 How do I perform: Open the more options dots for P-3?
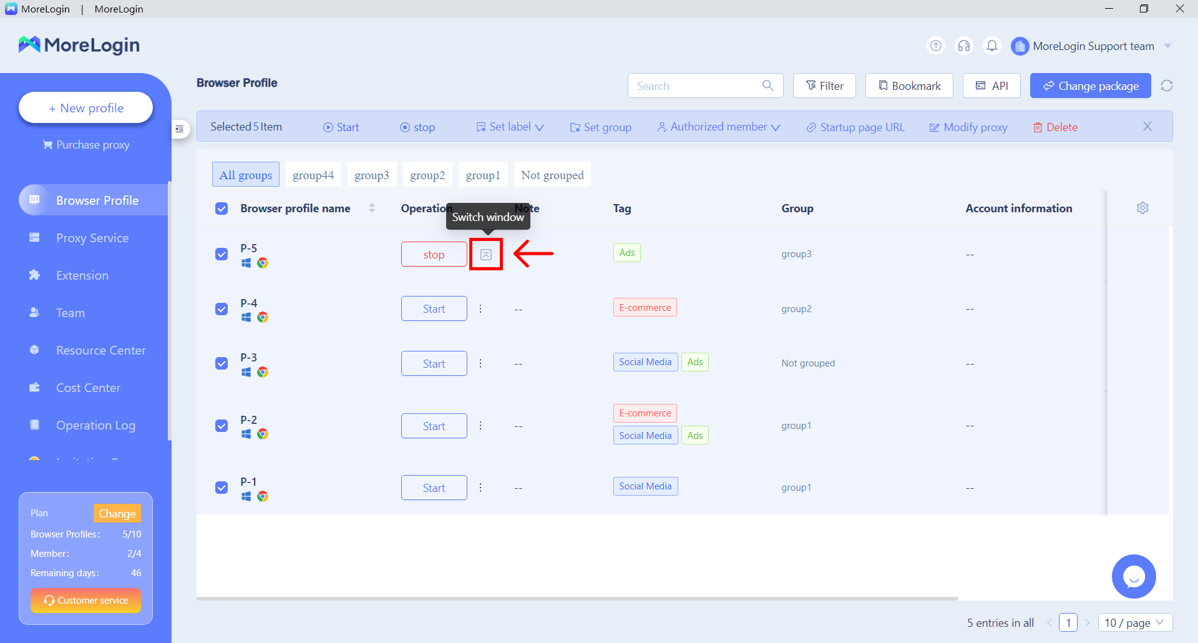pos(480,363)
